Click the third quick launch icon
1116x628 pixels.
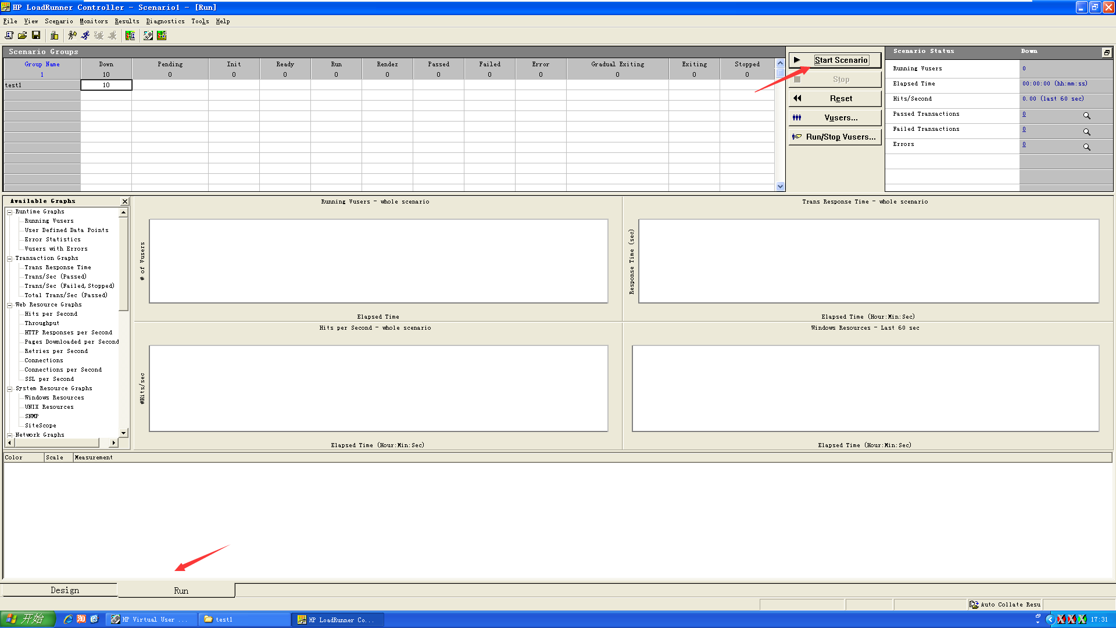point(94,619)
